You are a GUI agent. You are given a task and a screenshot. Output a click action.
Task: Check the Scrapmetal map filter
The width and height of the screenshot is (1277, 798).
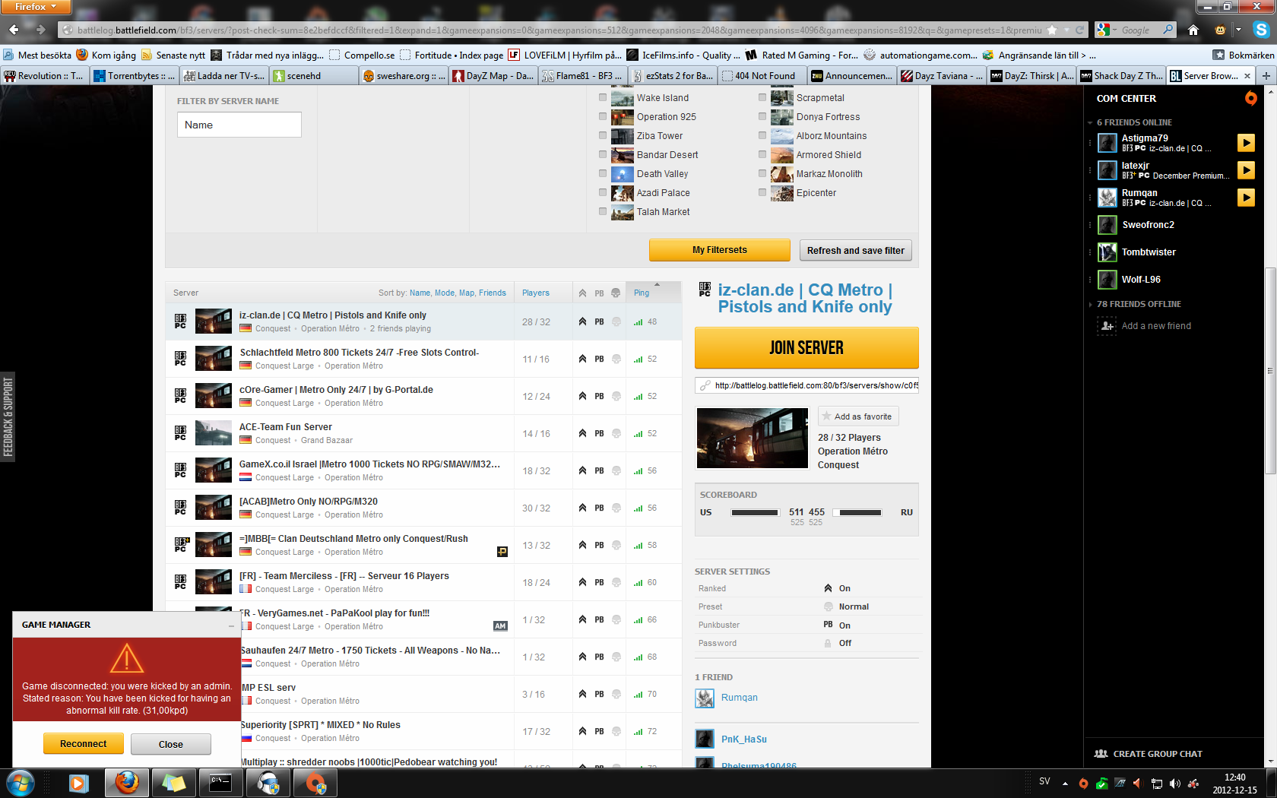[x=762, y=97]
